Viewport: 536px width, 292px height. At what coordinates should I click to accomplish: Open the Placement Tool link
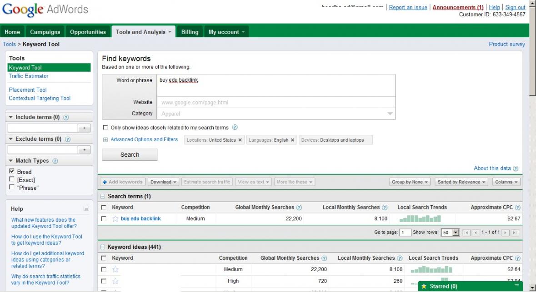pos(28,90)
